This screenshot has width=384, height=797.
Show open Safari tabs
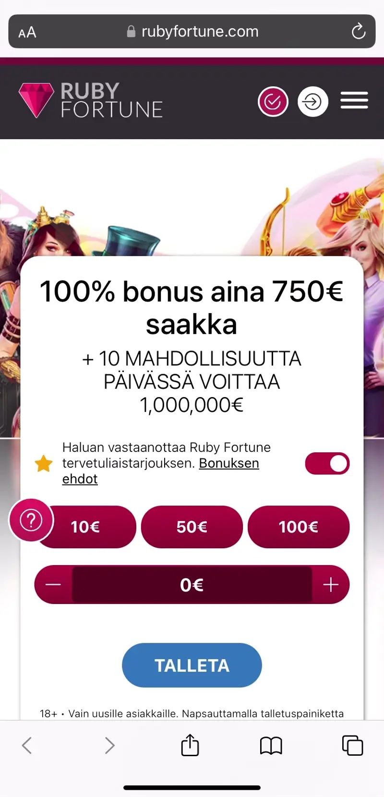coord(352,746)
